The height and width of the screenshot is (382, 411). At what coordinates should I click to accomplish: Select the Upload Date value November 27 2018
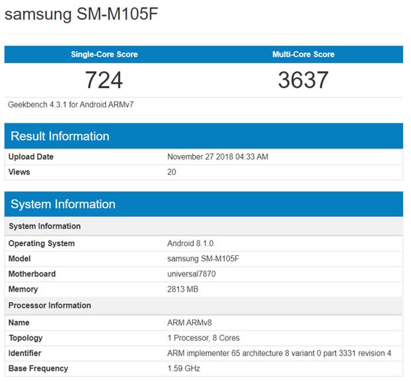(x=217, y=157)
